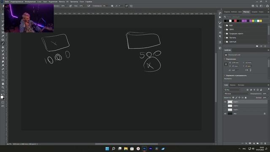The width and height of the screenshot is (270, 152).
Task: Switch to the Контуры tab
Action: [241, 85]
